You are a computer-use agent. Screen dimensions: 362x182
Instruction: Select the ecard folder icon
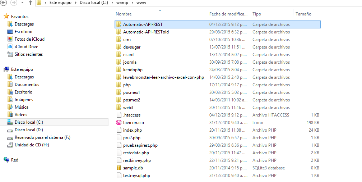(119, 55)
